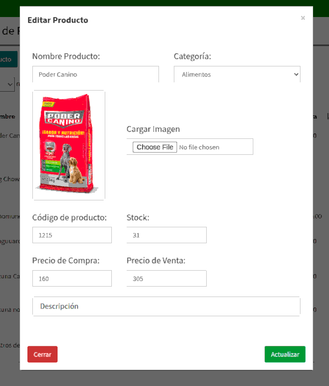Click the Precio de Compra field with 160

(72, 278)
